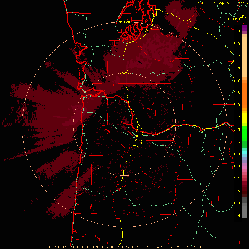Click the 1.0 scale value
249x249 pixels.
pyautogui.click(x=237, y=167)
